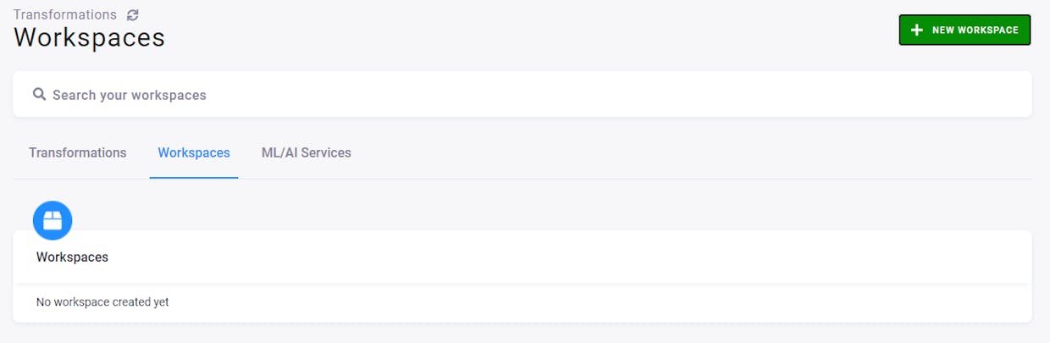Select the No workspace created yet message
1050x343 pixels.
point(102,302)
